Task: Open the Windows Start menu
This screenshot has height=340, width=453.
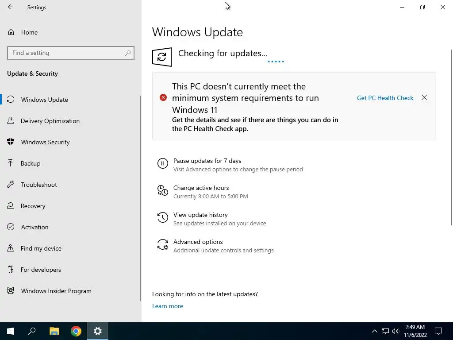Action: click(11, 331)
